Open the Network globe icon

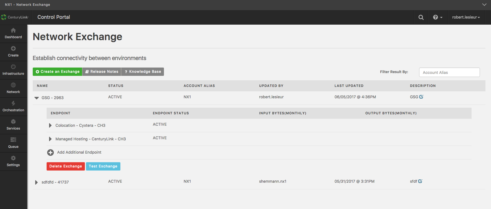(x=13, y=85)
